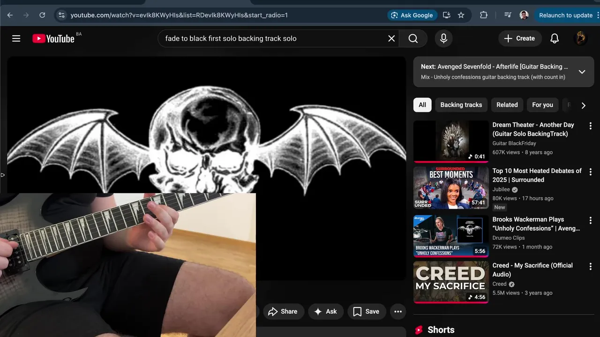The image size is (600, 337).
Task: Open the Create button
Action: (519, 38)
